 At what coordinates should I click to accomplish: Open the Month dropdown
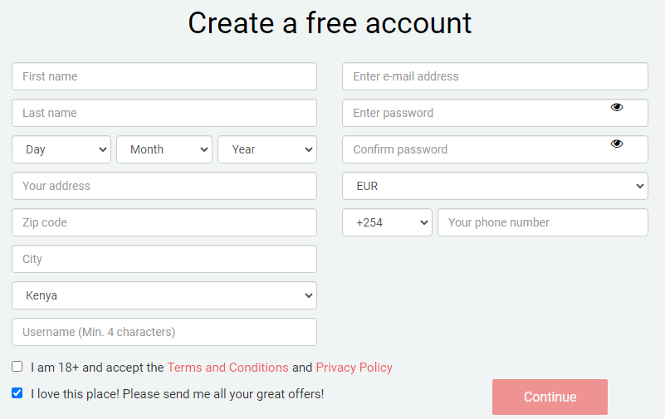click(x=164, y=149)
